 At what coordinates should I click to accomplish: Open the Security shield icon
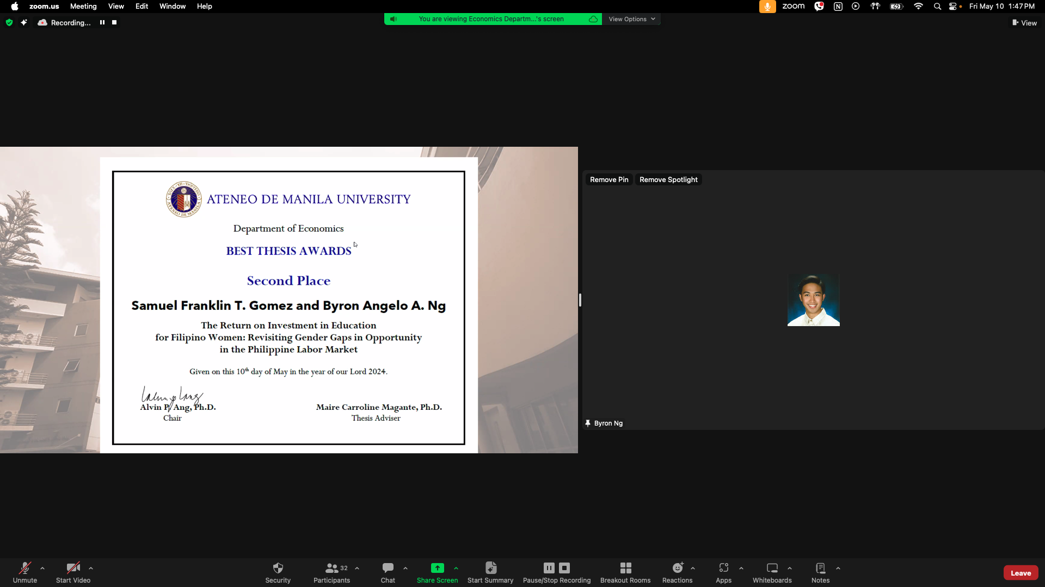click(x=278, y=569)
